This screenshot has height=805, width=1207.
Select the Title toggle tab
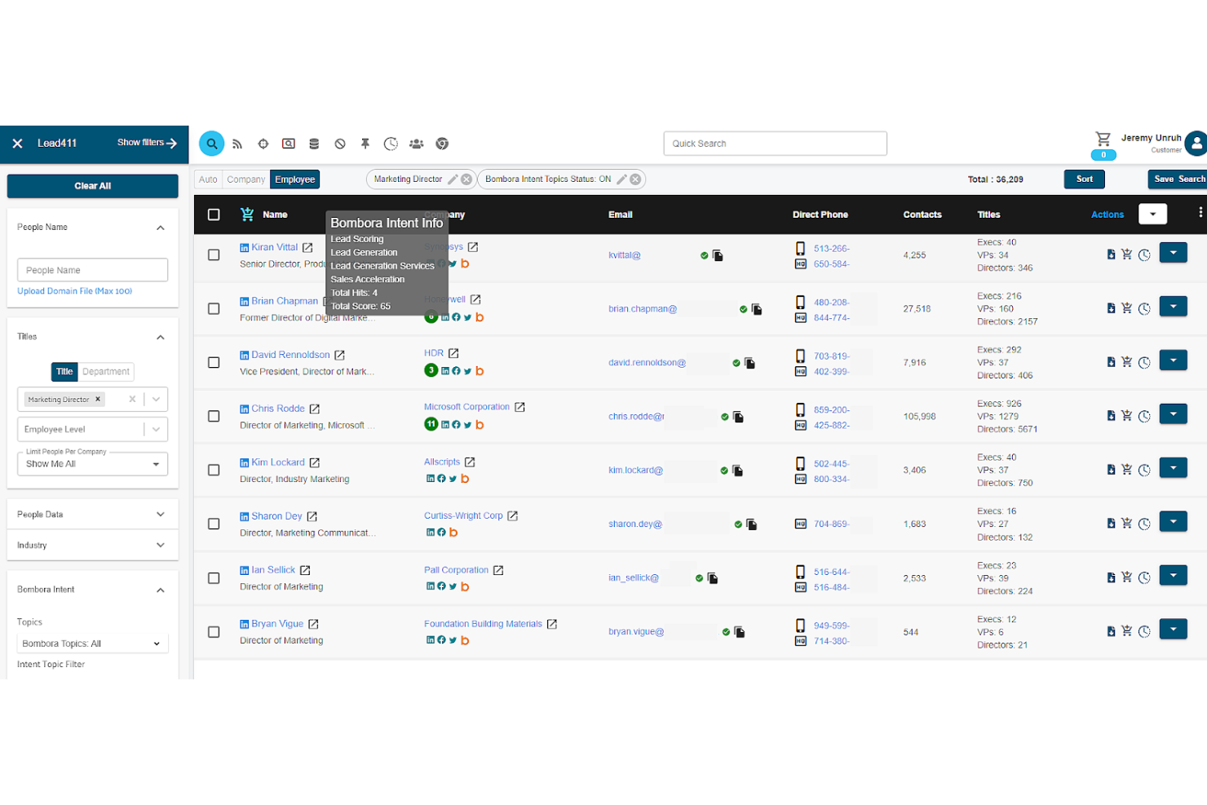click(x=64, y=372)
